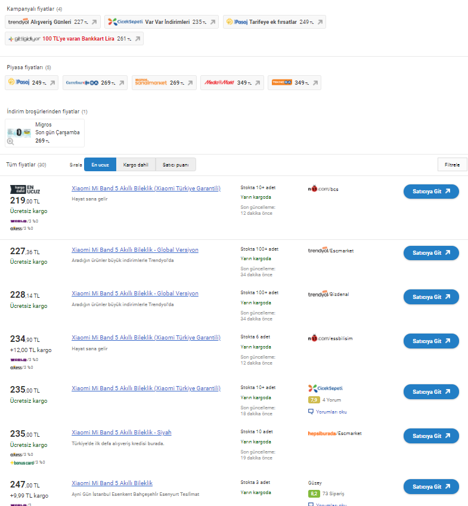Image resolution: width=468 pixels, height=506 pixels.
Task: Click the n11.com/essbilisim seller logo
Action: (x=330, y=338)
